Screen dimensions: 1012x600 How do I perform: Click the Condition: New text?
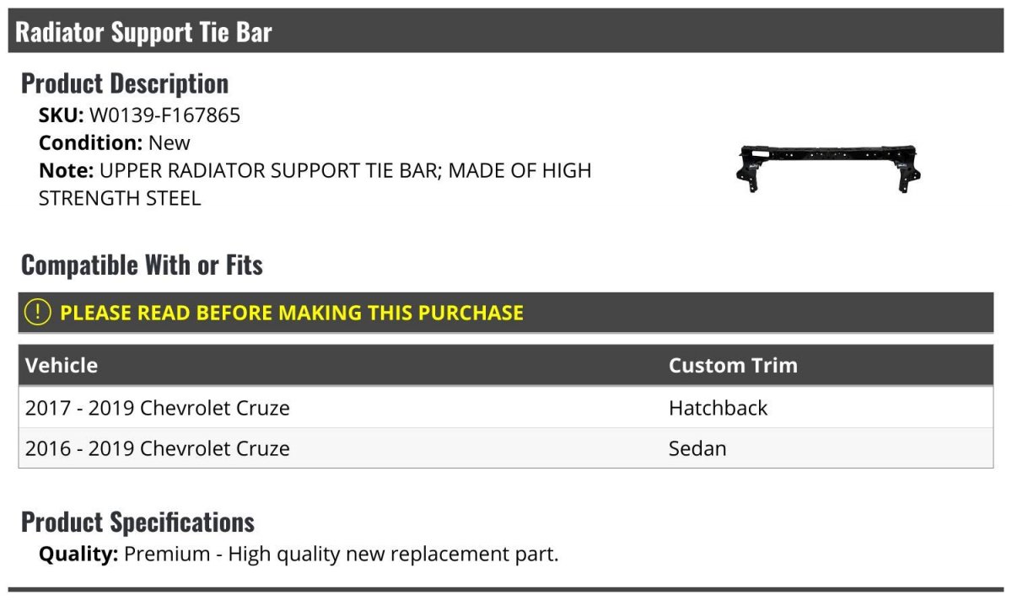coord(115,143)
